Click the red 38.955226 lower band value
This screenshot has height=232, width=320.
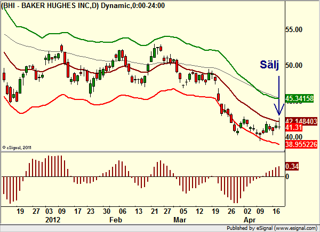tap(301, 144)
